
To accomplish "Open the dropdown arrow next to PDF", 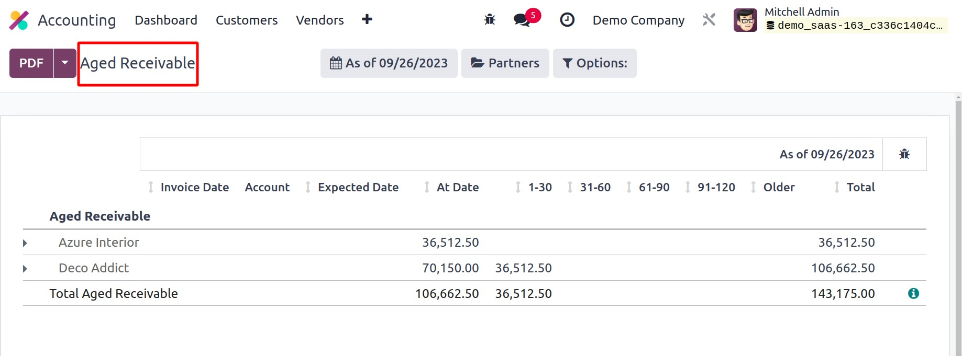I will point(65,63).
